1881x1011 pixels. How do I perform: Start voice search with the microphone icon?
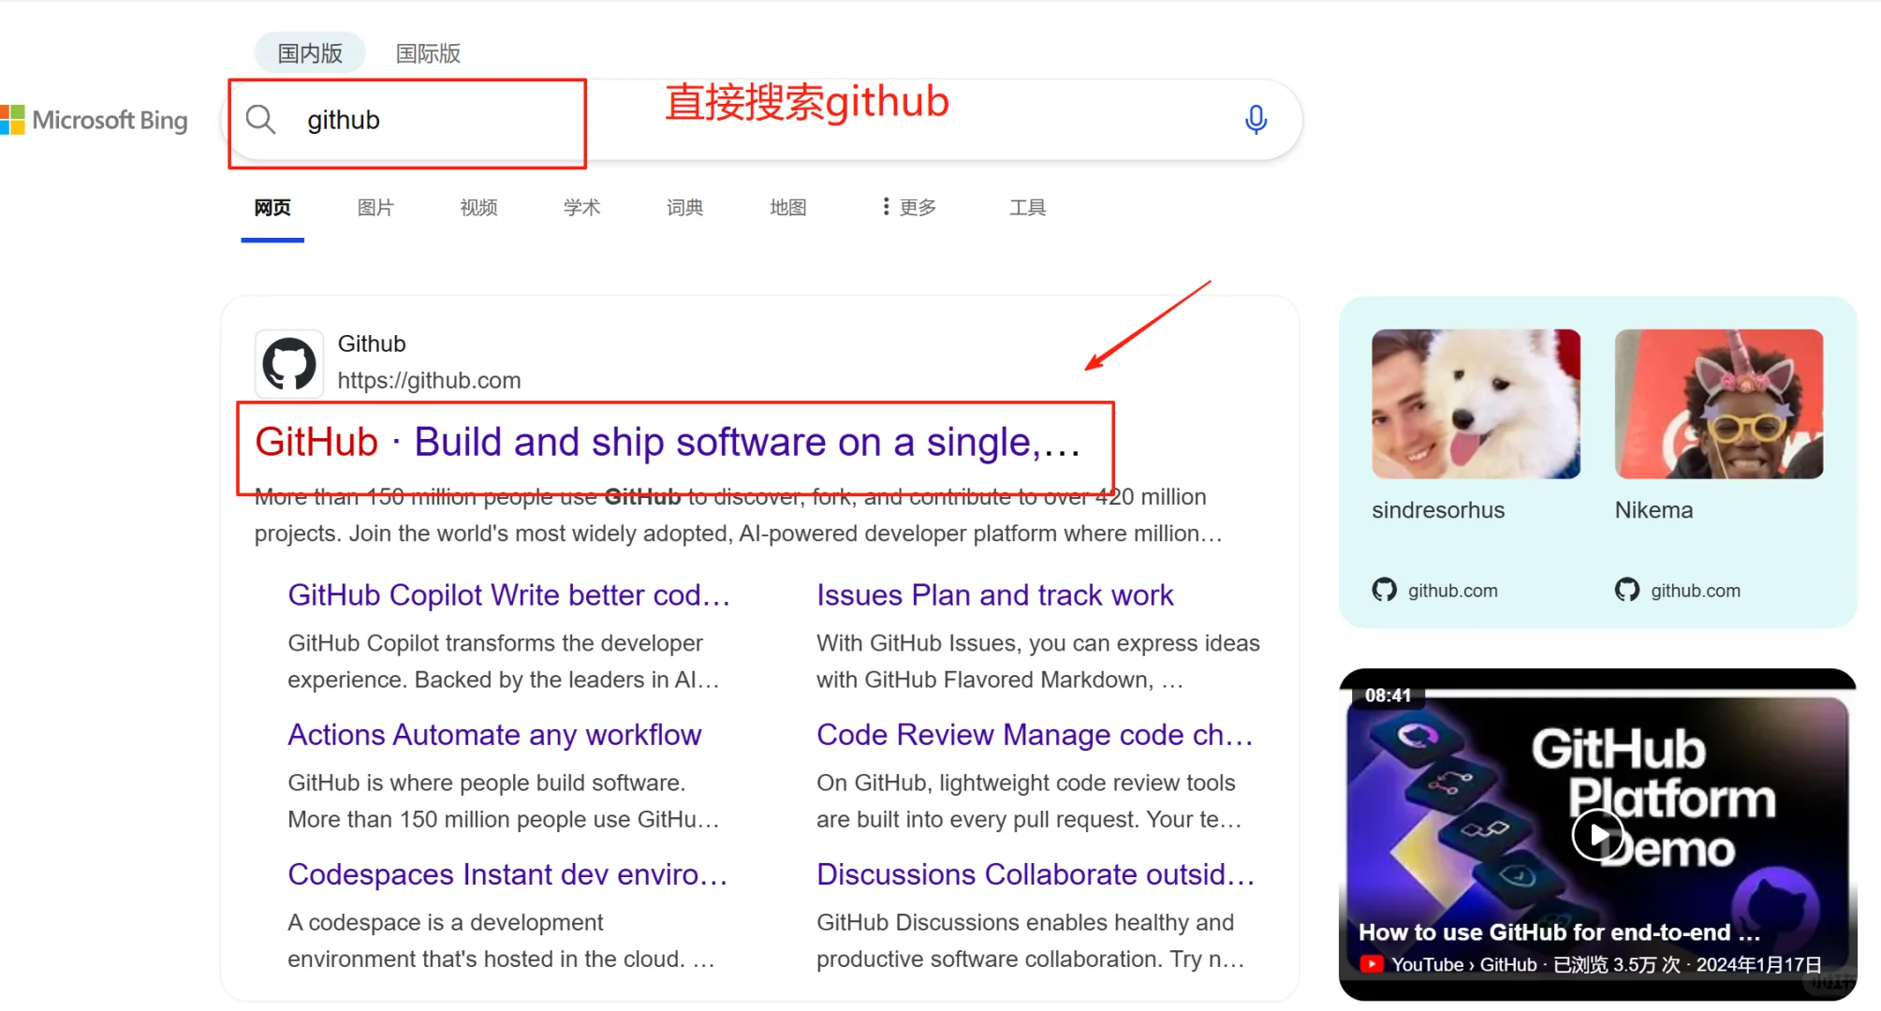1256,119
